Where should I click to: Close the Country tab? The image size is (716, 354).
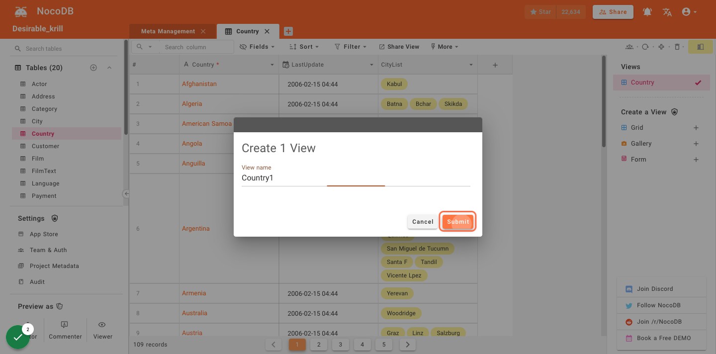pos(267,31)
